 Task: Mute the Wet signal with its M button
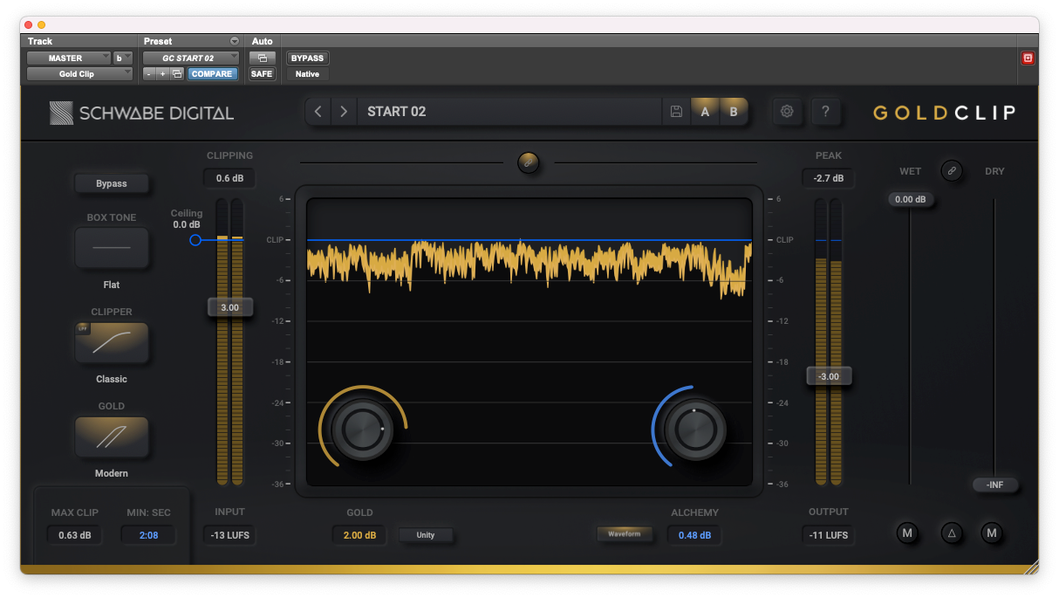[x=907, y=533]
